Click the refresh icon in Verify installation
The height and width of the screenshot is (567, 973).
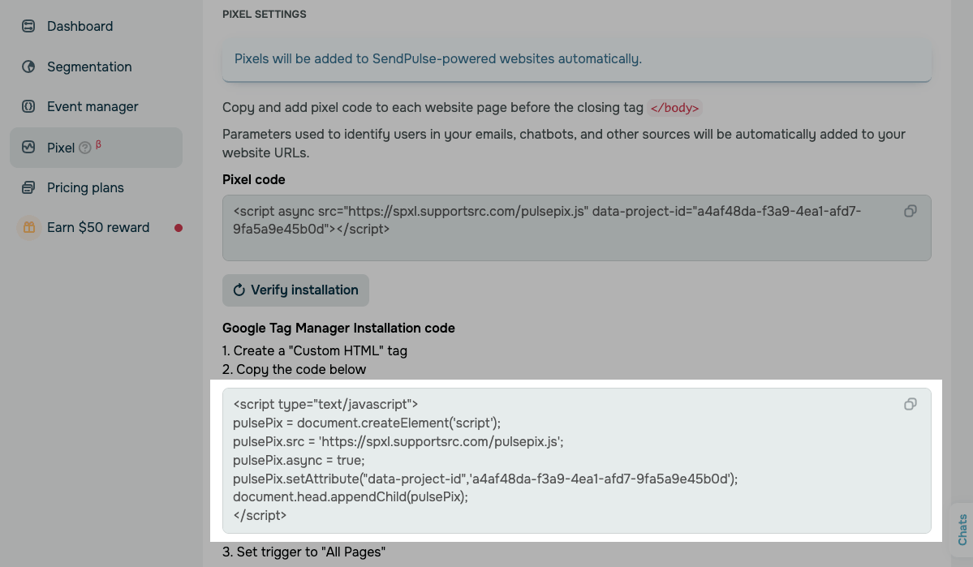239,290
